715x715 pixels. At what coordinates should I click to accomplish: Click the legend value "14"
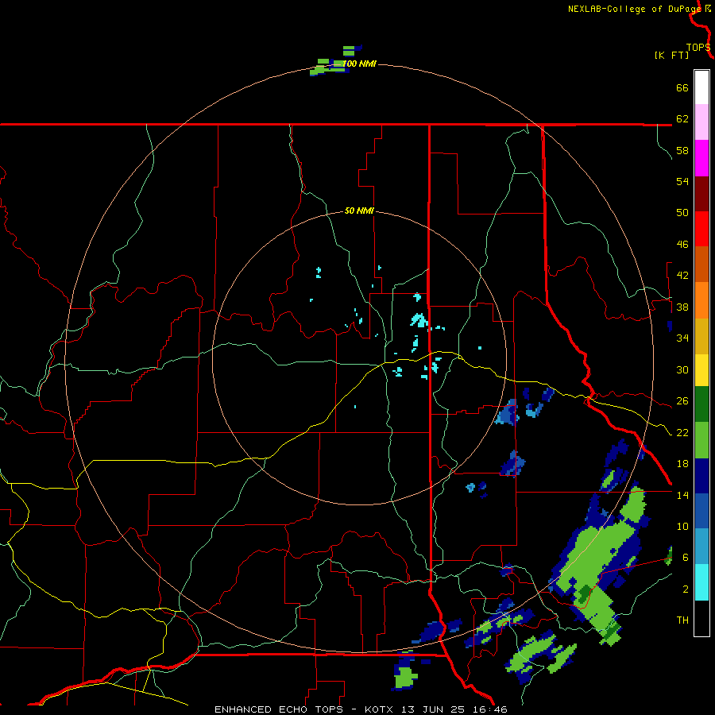coord(682,495)
